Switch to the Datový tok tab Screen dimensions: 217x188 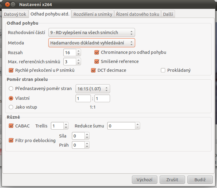[15, 14]
